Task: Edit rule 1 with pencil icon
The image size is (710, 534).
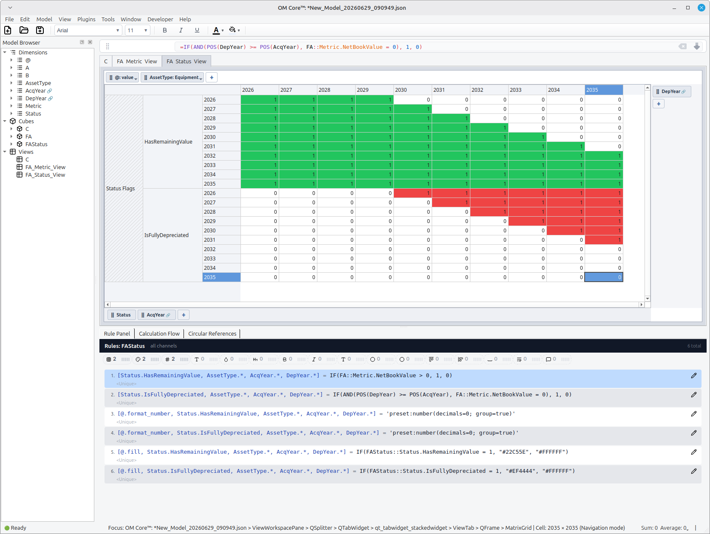Action: [694, 376]
